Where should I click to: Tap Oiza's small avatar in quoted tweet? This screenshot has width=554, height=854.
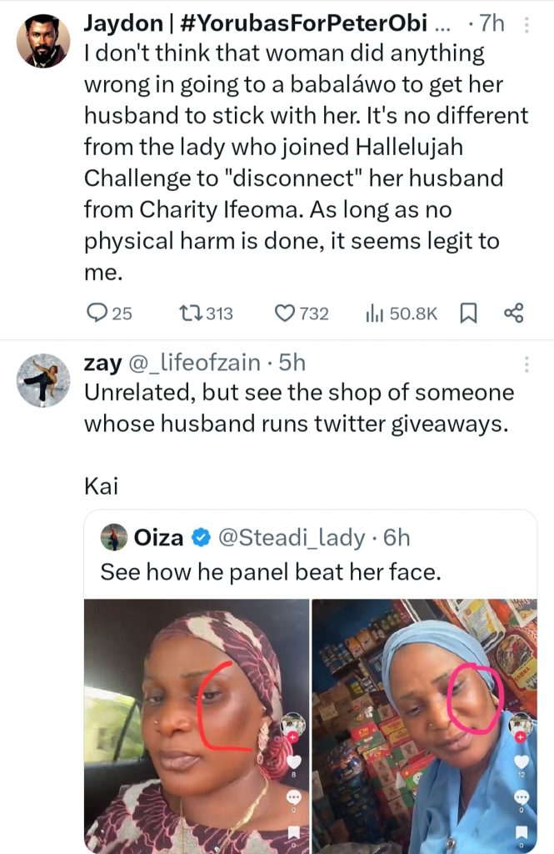114,538
